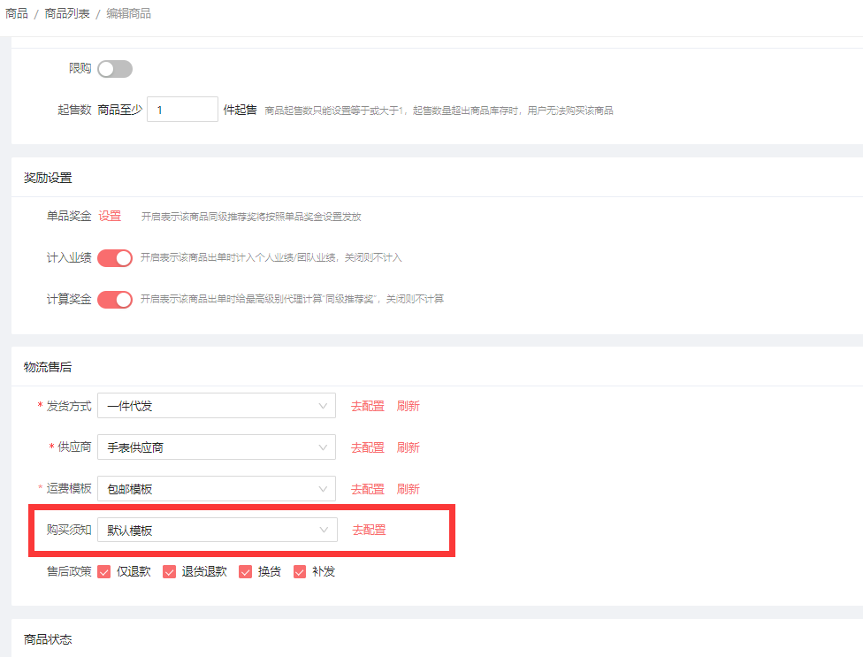
Task: Uncheck the 退货退款 checkbox
Action: (170, 571)
